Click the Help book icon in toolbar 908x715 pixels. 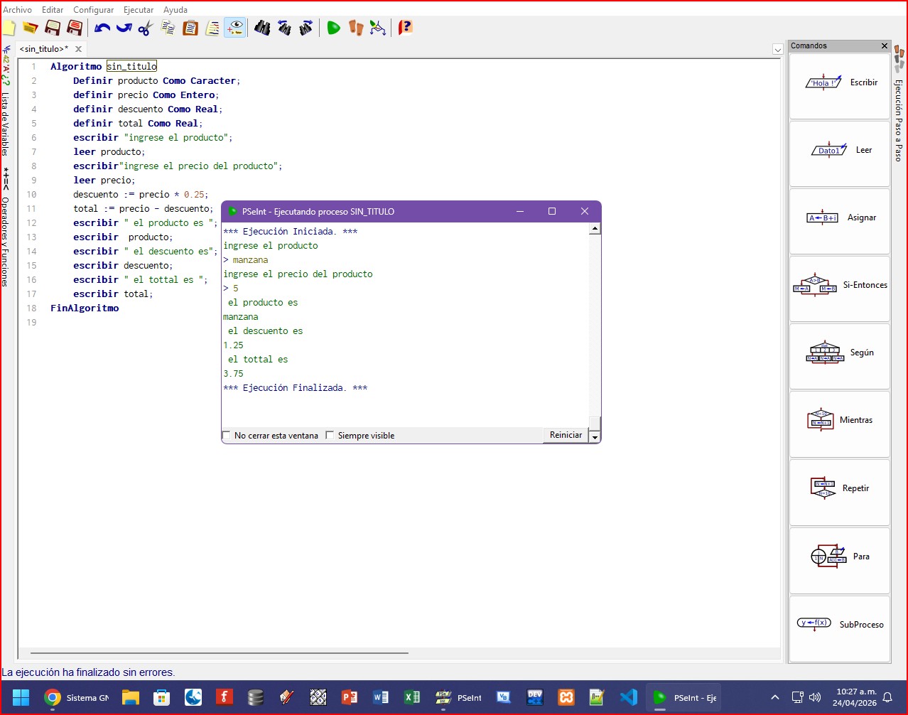tap(405, 28)
